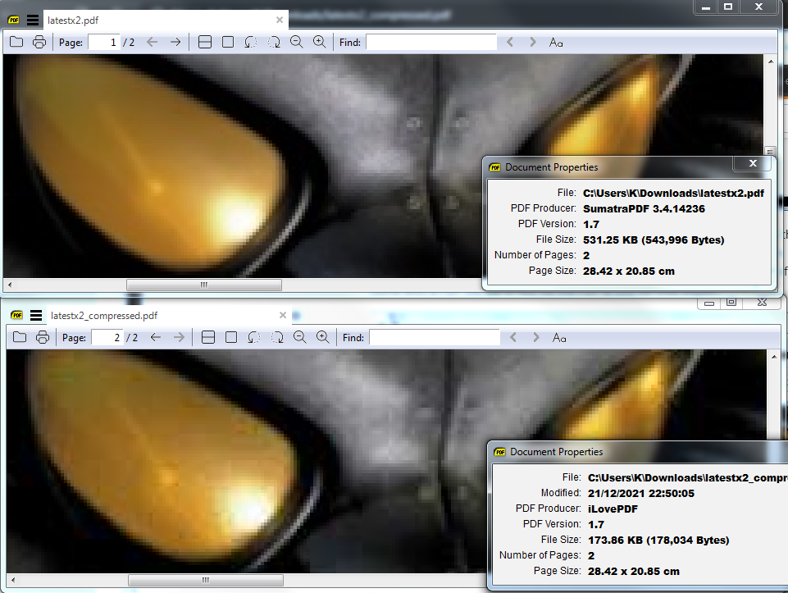Enable continuous layout in latestx2.pdf window
This screenshot has height=593, width=788.
click(x=205, y=42)
